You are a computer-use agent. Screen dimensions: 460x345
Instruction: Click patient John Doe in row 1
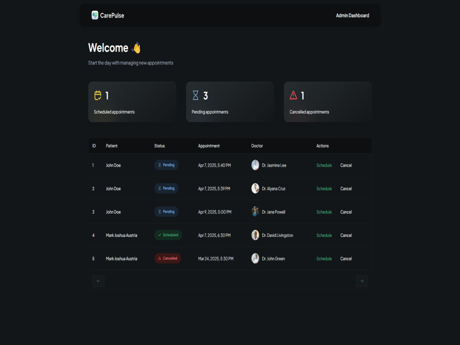click(113, 166)
